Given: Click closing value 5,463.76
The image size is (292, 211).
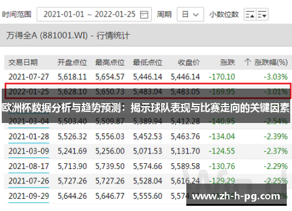Looking at the screenshot, I should coord(185,136).
